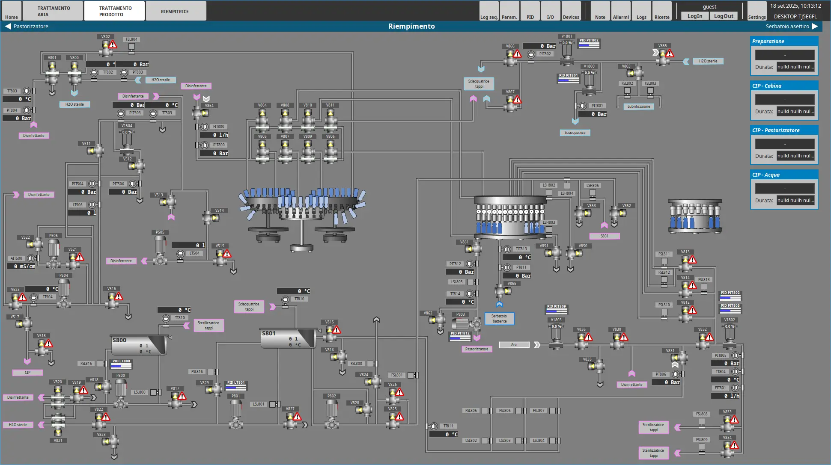831x465 pixels.
Task: Click valve V830 icon
Action: click(617, 341)
